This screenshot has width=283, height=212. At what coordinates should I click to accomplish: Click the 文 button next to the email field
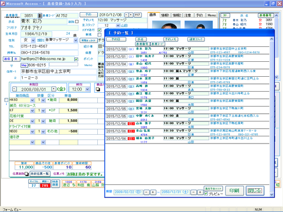(16, 59)
